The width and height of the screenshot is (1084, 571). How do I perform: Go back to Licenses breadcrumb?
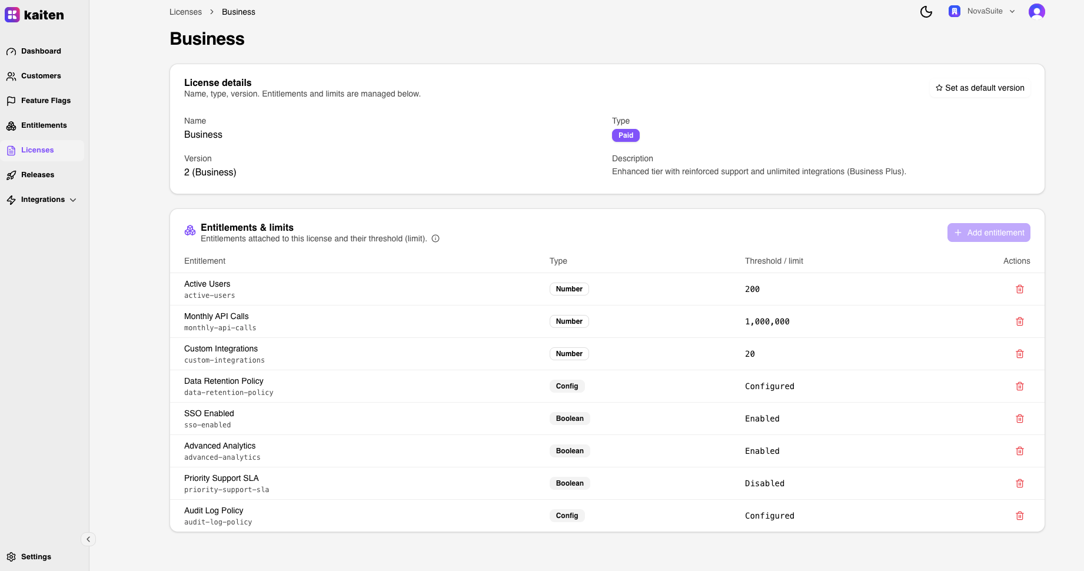click(185, 12)
